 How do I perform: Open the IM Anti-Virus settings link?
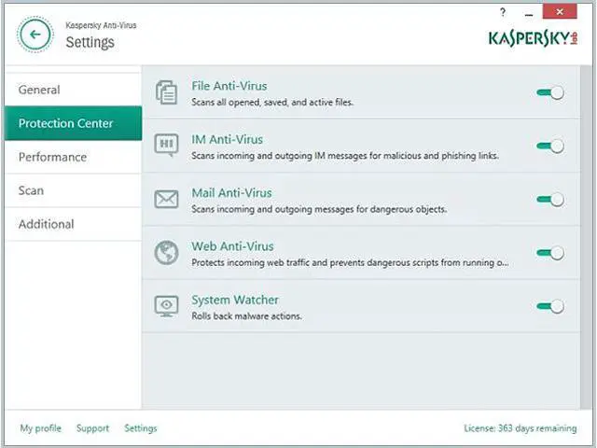pyautogui.click(x=228, y=139)
